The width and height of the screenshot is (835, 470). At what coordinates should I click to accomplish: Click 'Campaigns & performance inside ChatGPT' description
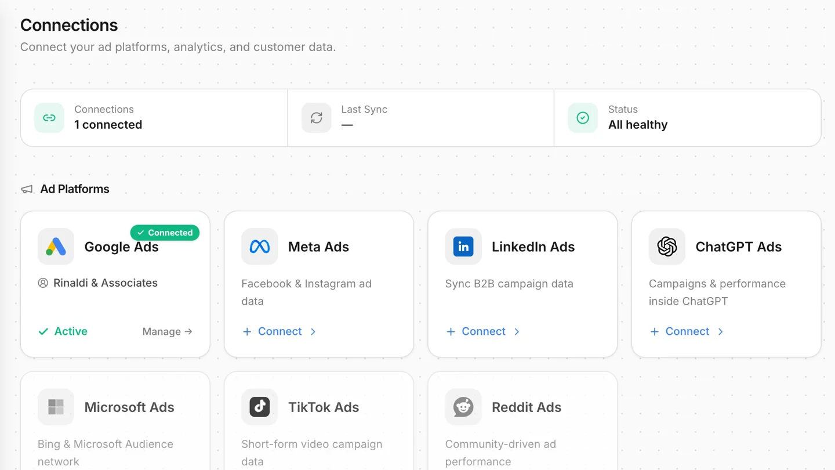pos(717,292)
